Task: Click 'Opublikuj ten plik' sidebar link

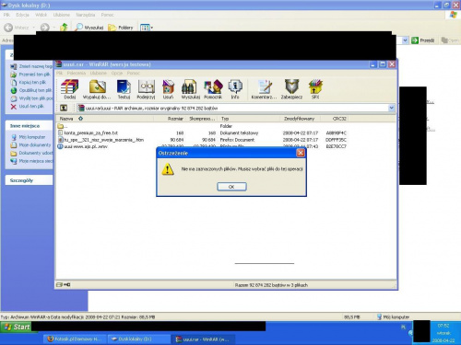Action: pyautogui.click(x=31, y=90)
